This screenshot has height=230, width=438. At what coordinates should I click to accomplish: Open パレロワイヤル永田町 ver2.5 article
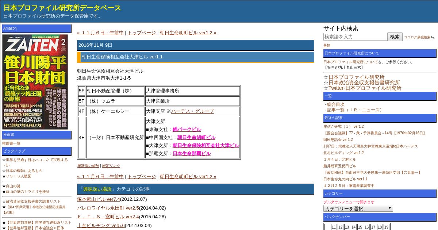pos(108,208)
